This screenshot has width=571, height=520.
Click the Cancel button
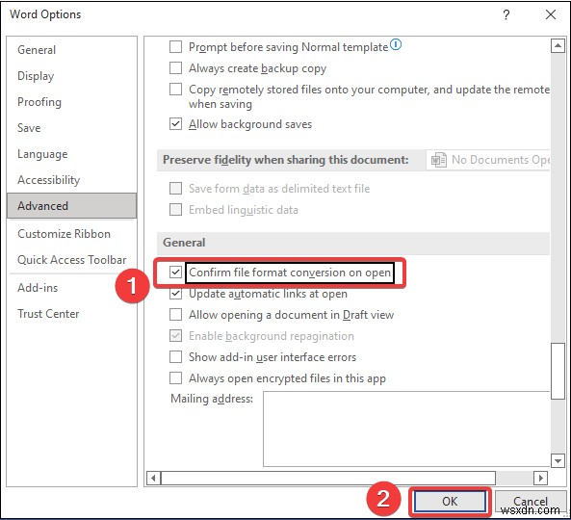[x=531, y=502]
